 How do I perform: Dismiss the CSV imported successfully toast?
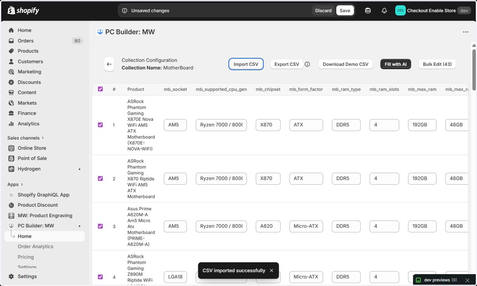[271, 271]
